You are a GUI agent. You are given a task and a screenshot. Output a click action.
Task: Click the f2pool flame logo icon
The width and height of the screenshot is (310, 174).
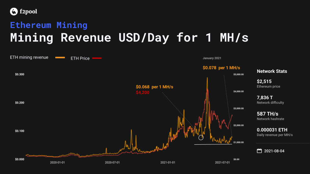tap(14, 12)
